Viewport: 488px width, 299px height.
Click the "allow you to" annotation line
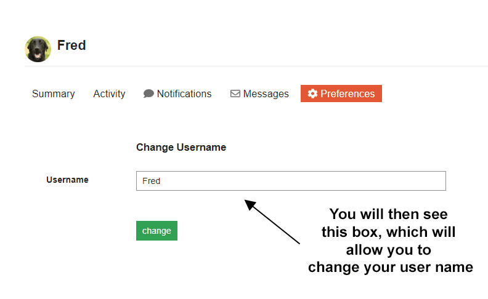[388, 250]
